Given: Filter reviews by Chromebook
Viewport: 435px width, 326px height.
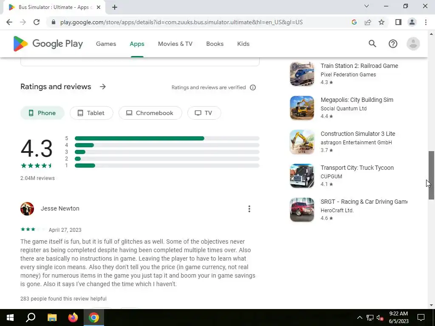Looking at the screenshot, I should pos(150,113).
